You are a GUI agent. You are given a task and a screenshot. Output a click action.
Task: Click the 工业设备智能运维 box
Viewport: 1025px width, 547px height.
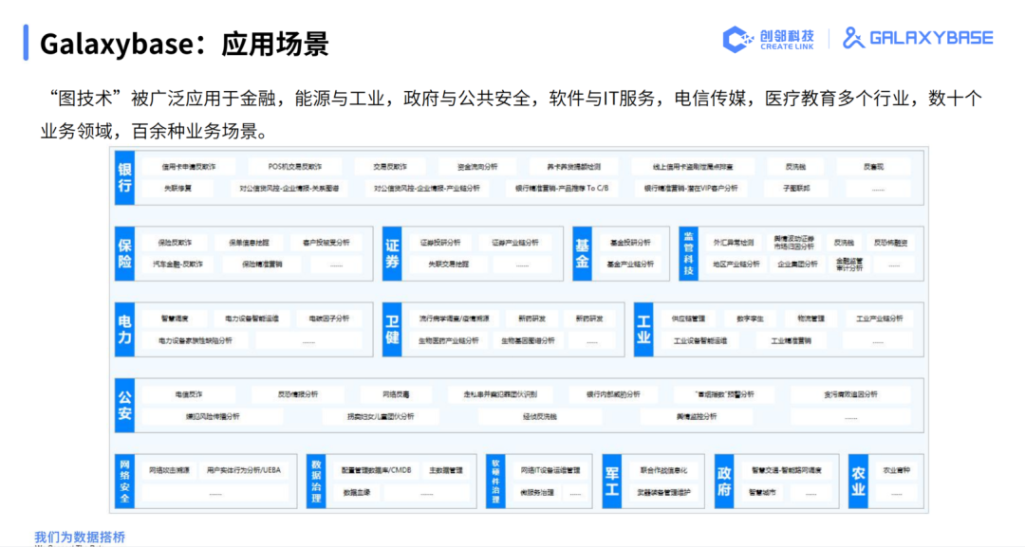tap(700, 340)
